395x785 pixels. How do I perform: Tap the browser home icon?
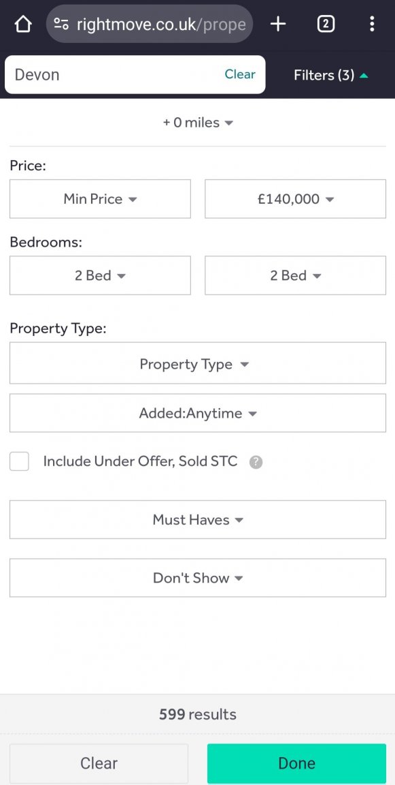coord(23,24)
